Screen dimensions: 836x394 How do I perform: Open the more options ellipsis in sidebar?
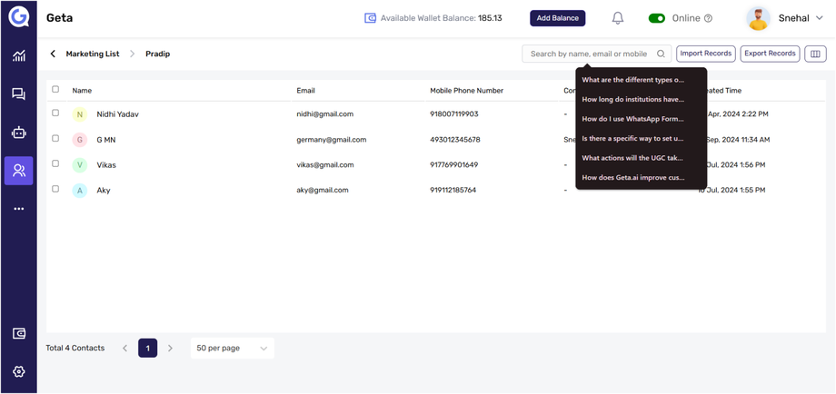[19, 209]
